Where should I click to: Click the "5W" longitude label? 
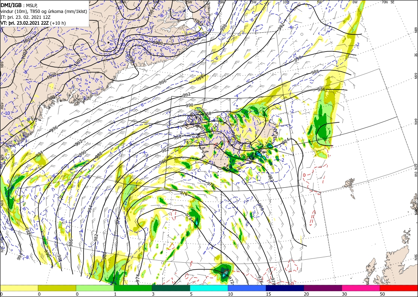320,2
